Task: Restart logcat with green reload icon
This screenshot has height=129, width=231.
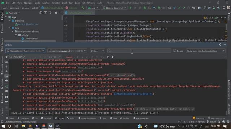Action: click(6, 87)
